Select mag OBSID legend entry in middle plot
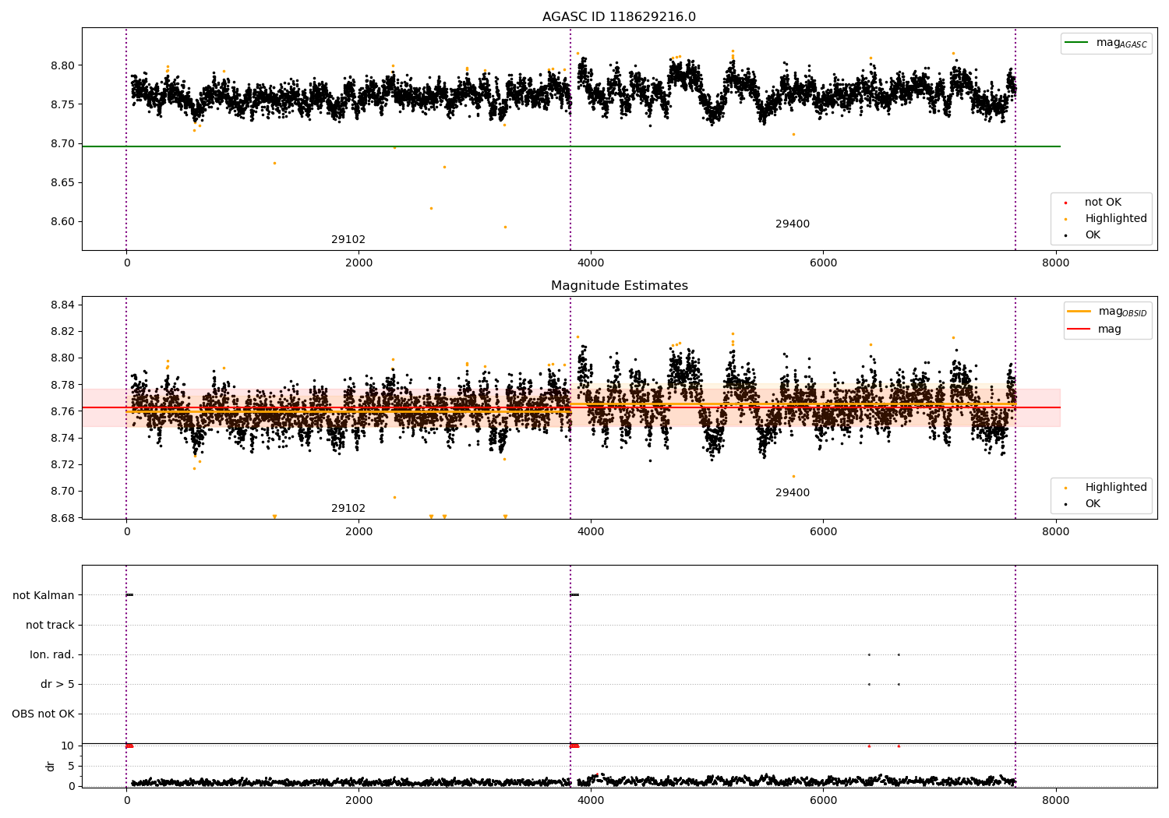 [1107, 312]
